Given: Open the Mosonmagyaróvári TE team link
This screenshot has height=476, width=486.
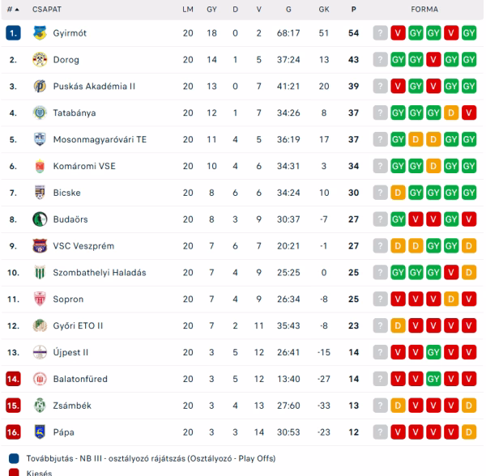Looking at the screenshot, I should [100, 140].
